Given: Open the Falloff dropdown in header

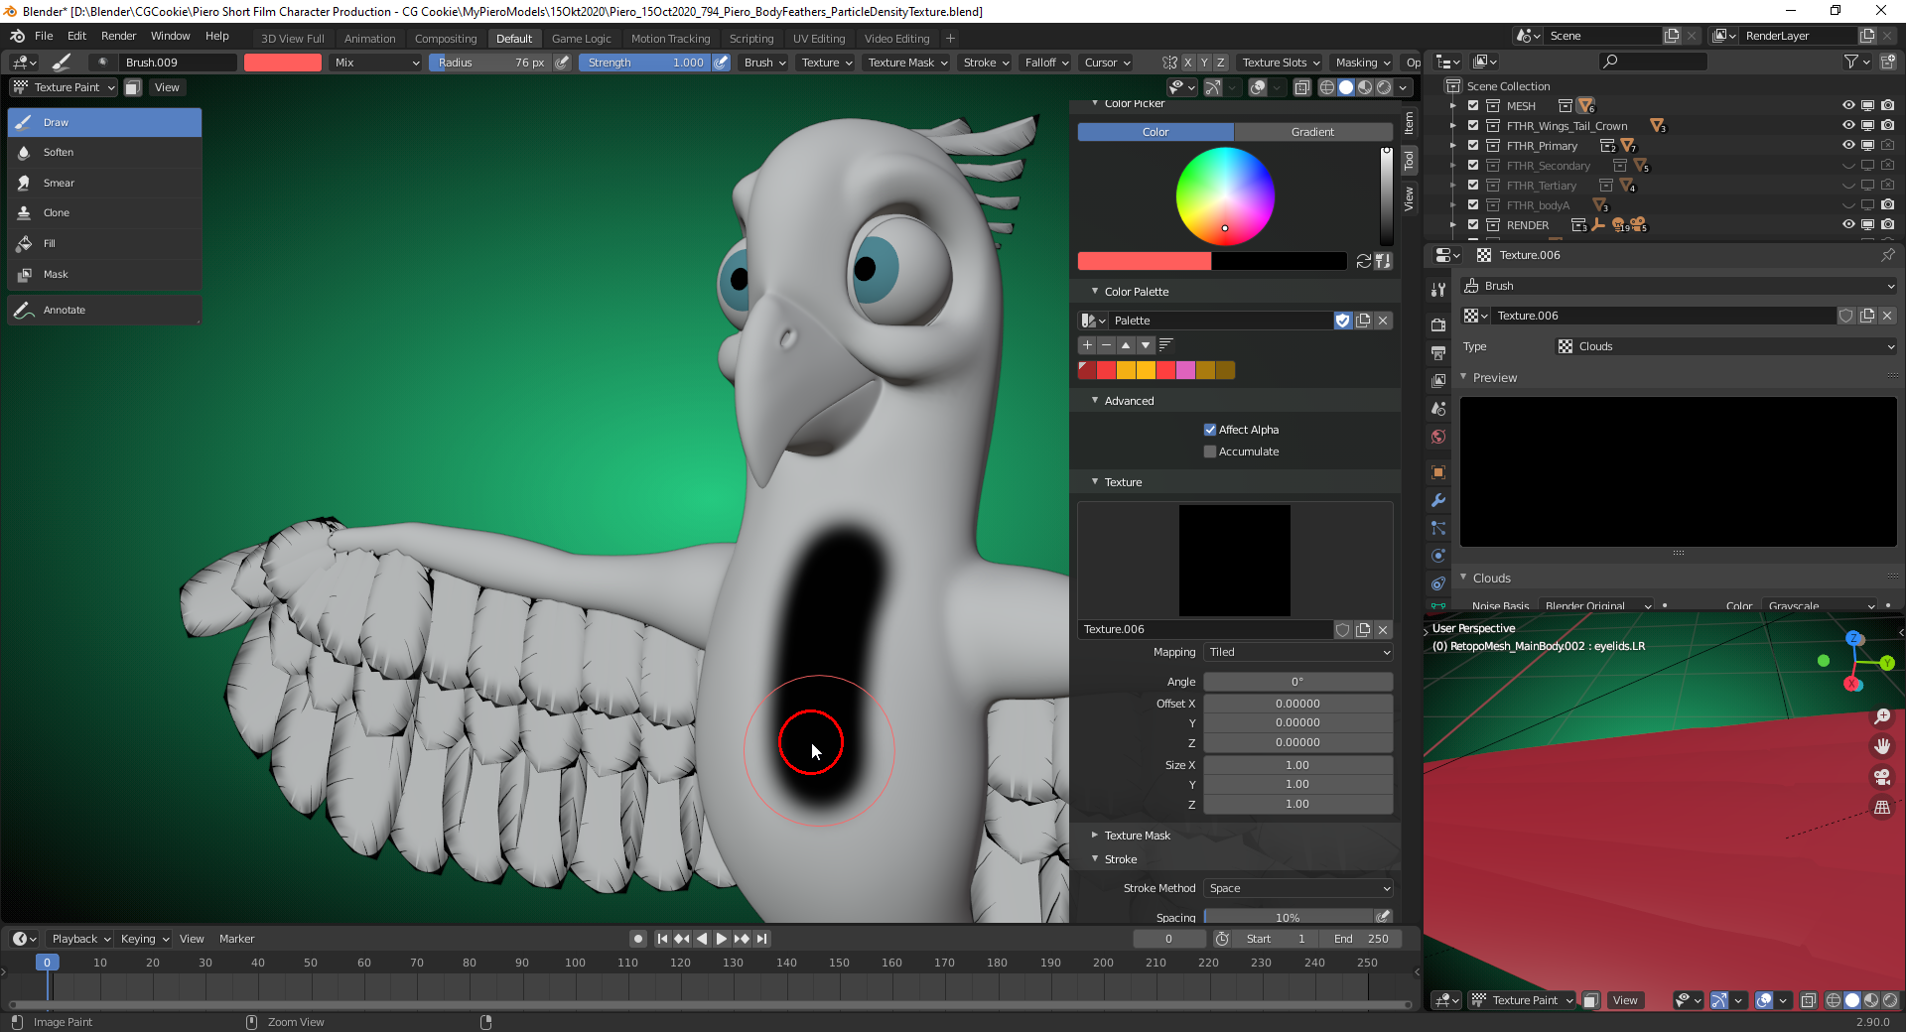Looking at the screenshot, I should 1046,63.
